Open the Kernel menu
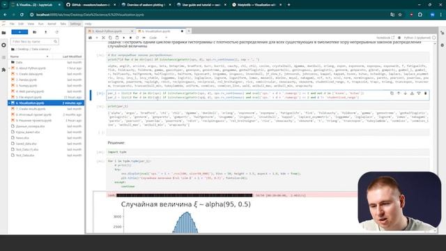Screen dimensions: 446x251 52,24
